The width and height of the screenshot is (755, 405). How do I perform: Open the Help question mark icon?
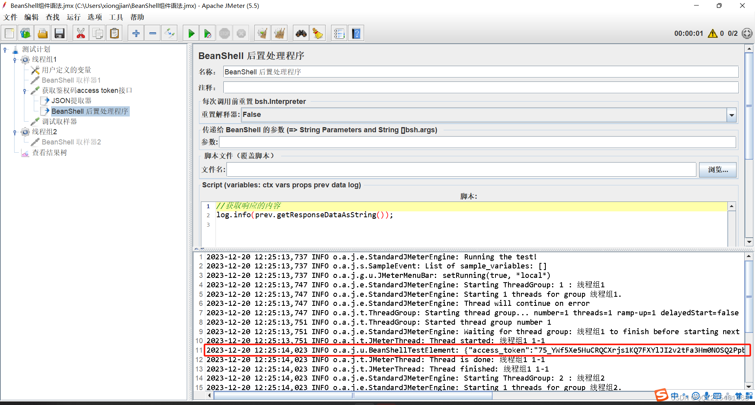(356, 33)
